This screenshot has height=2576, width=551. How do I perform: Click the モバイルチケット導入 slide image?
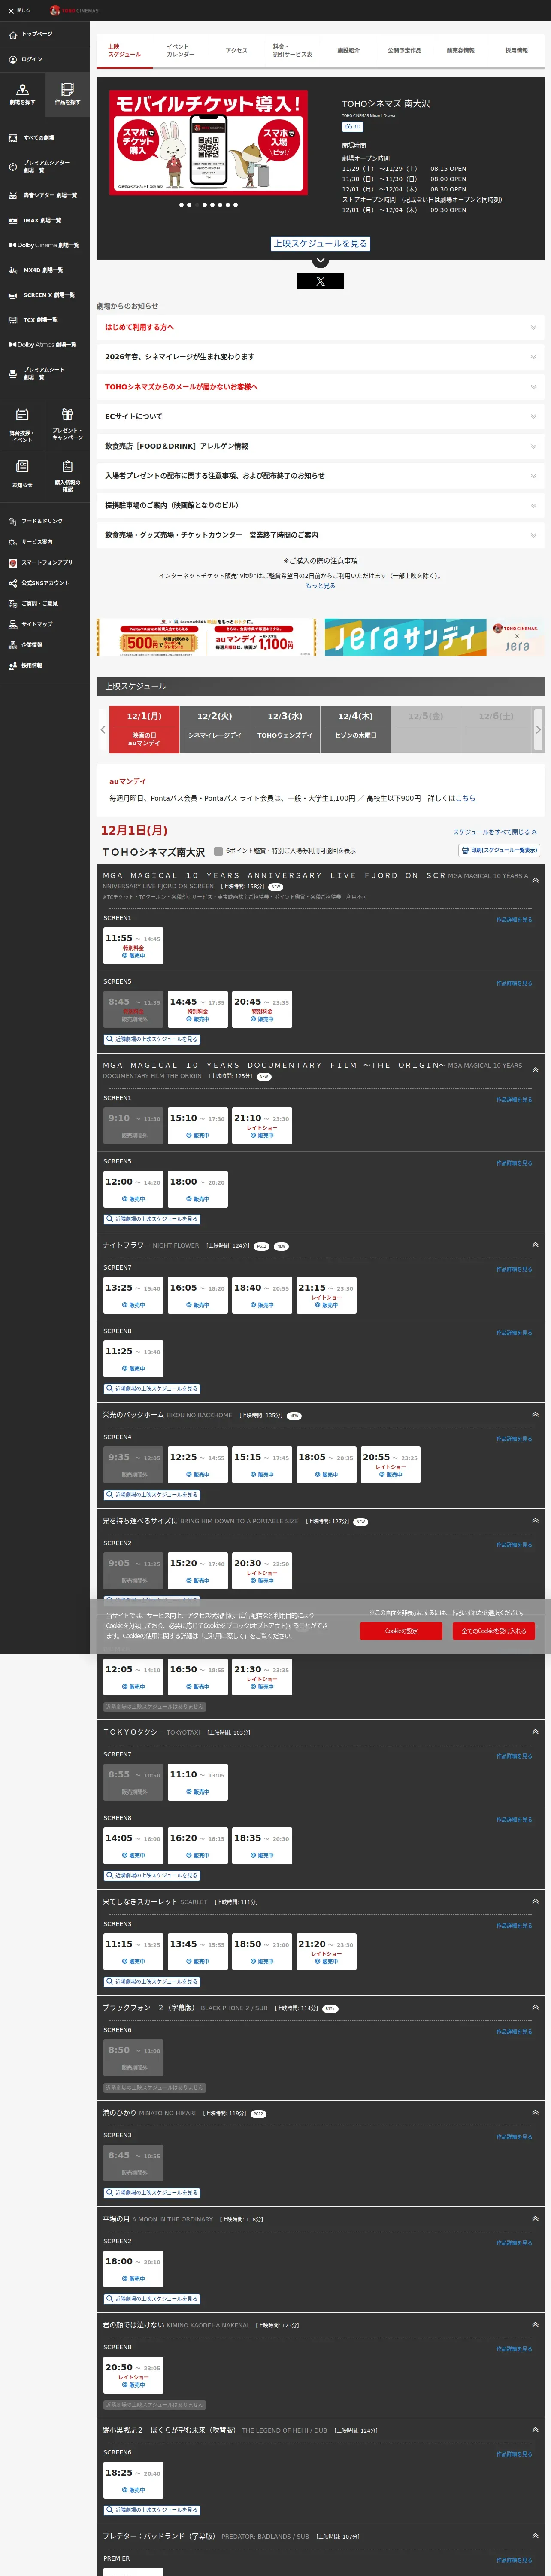(x=208, y=142)
